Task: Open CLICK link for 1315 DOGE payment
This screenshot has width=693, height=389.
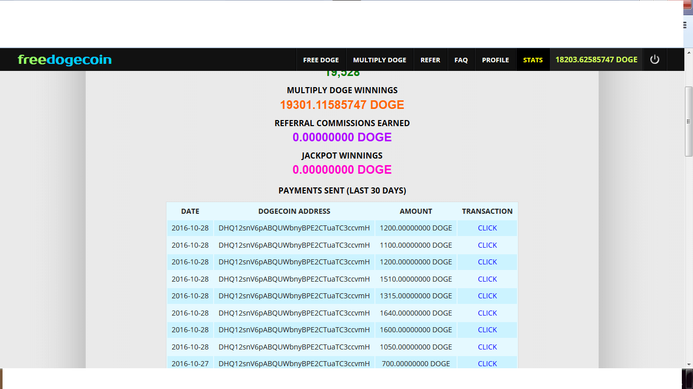Action: 487,296
